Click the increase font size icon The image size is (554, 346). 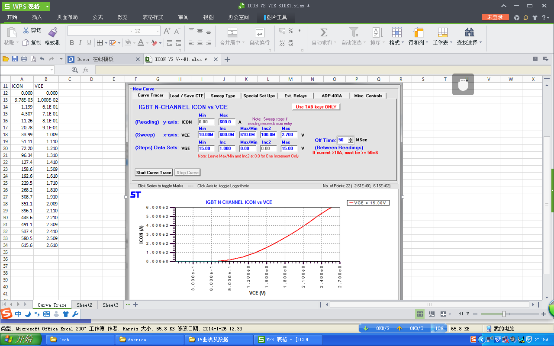click(167, 31)
